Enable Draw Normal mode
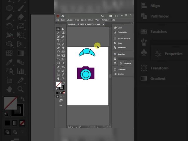 pos(58,96)
